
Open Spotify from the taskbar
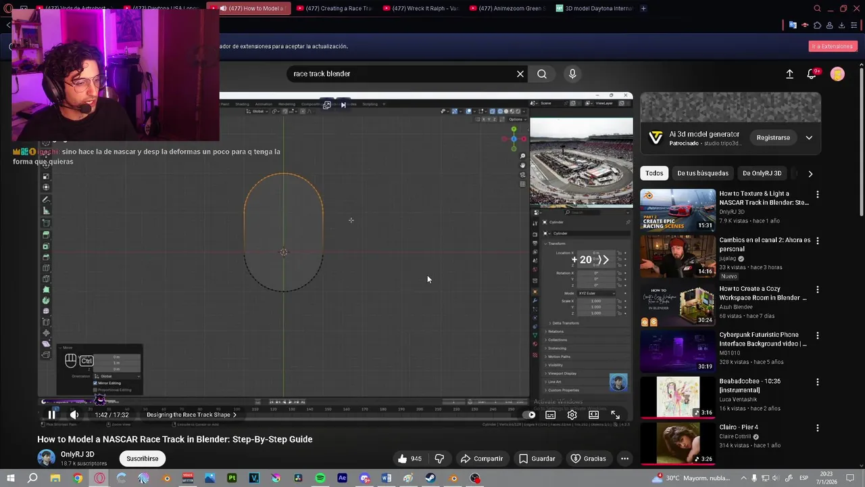(320, 478)
